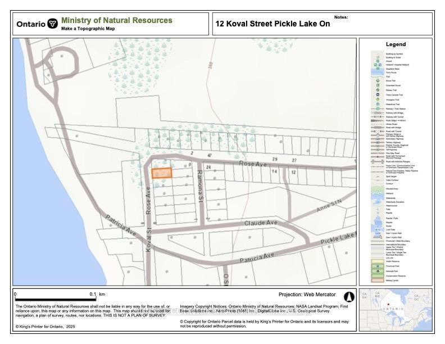Click the National Park legend swatch
The height and width of the screenshot is (344, 445).
[378, 271]
